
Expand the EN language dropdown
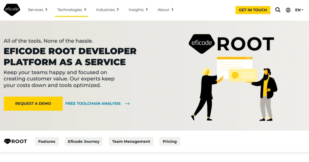[x=299, y=10]
